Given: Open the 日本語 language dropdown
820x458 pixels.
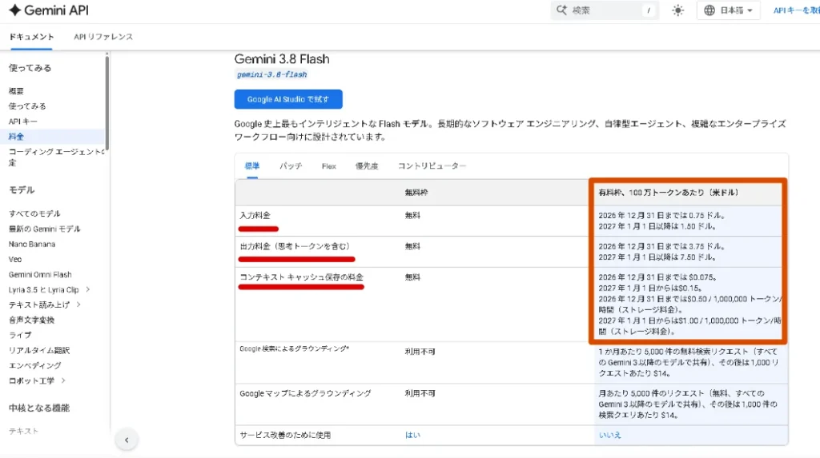Looking at the screenshot, I should 728,10.
